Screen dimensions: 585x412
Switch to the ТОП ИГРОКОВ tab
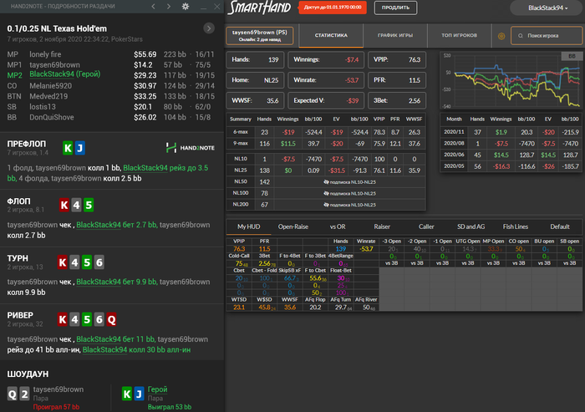460,35
